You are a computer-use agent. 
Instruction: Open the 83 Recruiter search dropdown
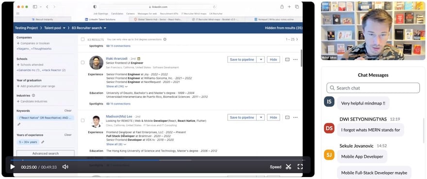point(89,28)
